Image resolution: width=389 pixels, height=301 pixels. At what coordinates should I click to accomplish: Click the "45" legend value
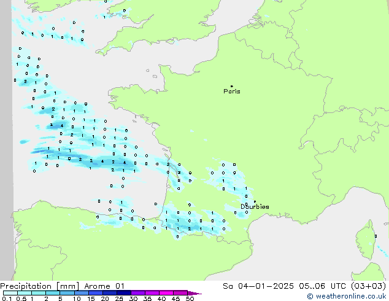(x=175, y=299)
